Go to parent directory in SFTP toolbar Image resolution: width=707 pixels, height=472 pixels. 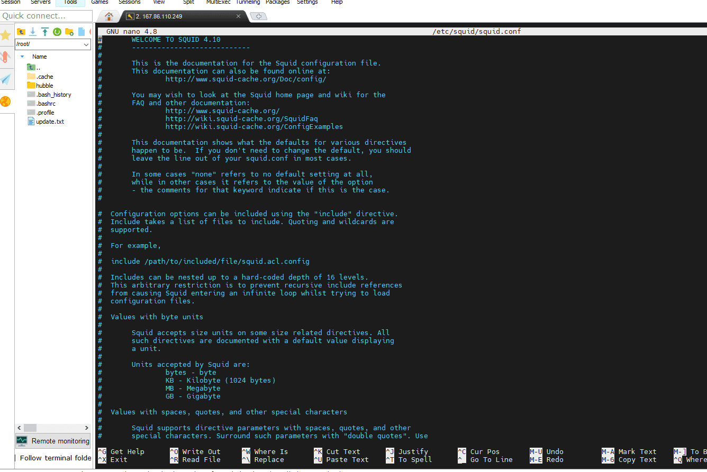tap(21, 32)
